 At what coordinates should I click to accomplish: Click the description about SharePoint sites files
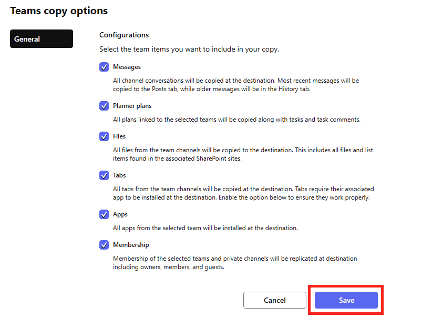point(243,154)
